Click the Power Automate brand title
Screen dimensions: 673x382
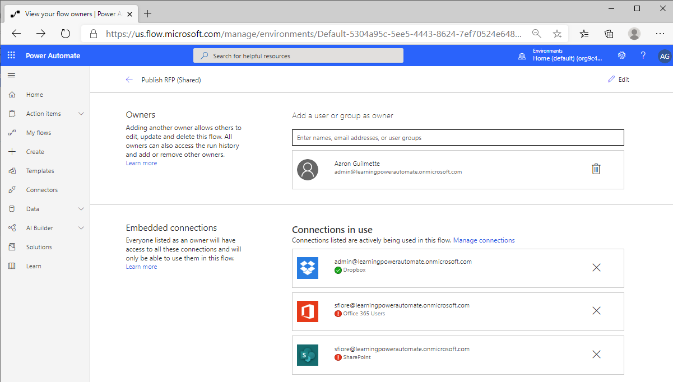53,55
